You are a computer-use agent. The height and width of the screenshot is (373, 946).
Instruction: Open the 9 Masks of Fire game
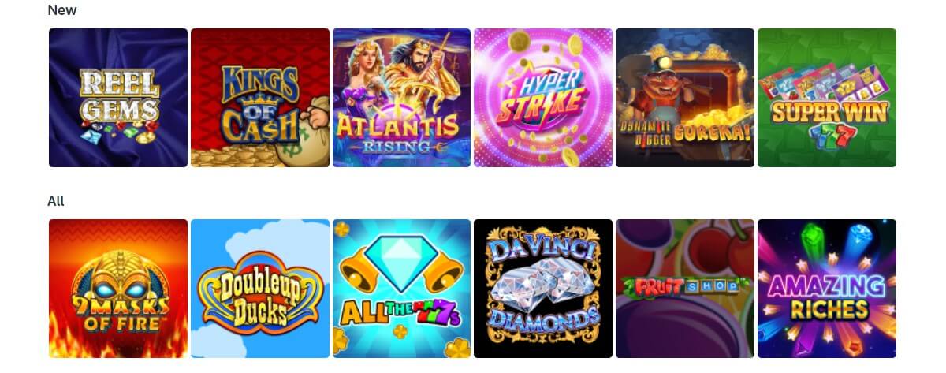pyautogui.click(x=118, y=289)
